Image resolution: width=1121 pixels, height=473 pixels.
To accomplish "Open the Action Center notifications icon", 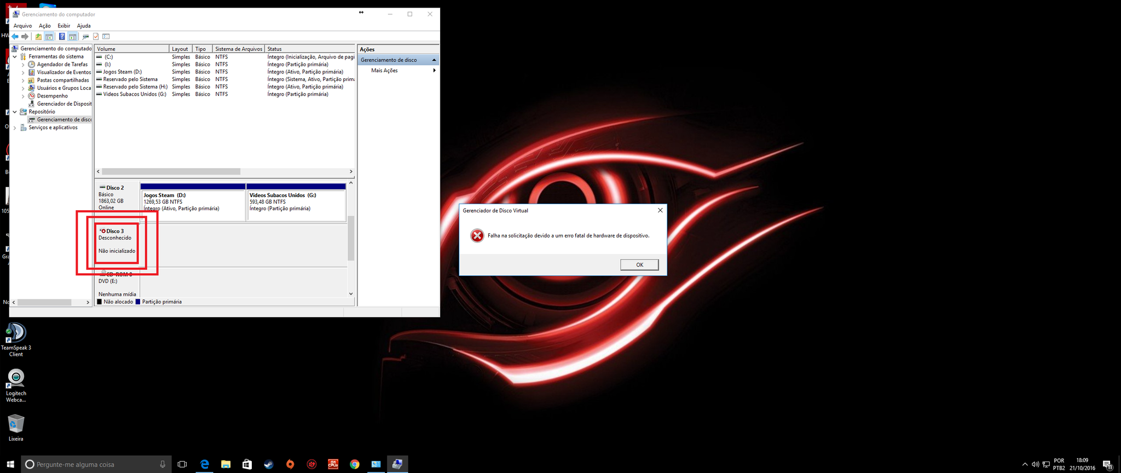I will (x=1107, y=465).
